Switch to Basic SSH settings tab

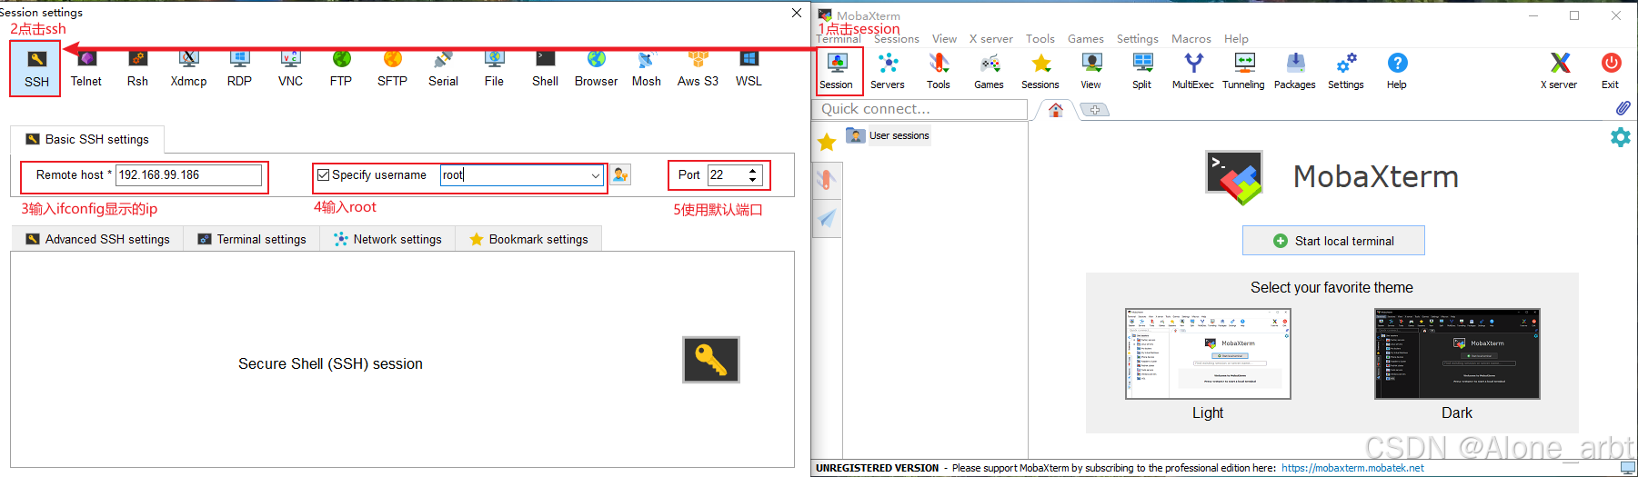[87, 139]
